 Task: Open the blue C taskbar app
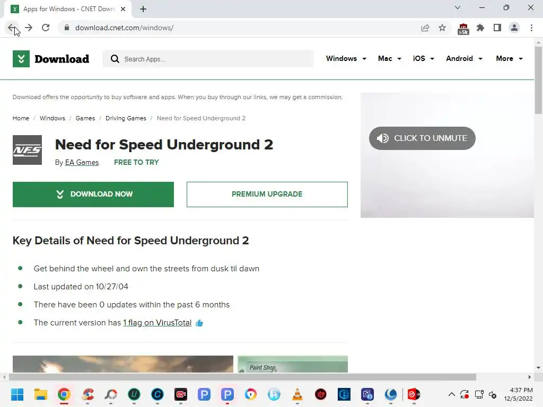click(157, 394)
